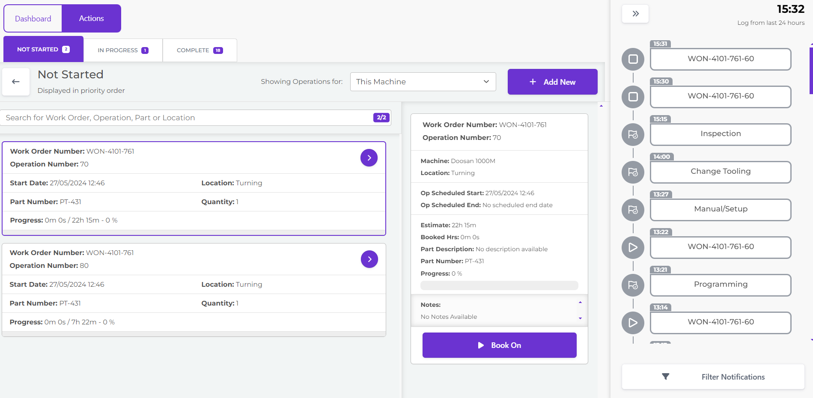Expand the This Machine dropdown

[x=423, y=82]
